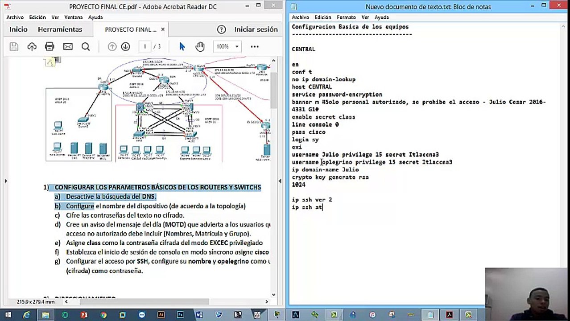Expand the right tools pane arrow

tap(279, 181)
